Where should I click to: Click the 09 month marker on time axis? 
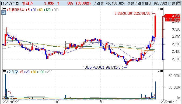point(58,102)
